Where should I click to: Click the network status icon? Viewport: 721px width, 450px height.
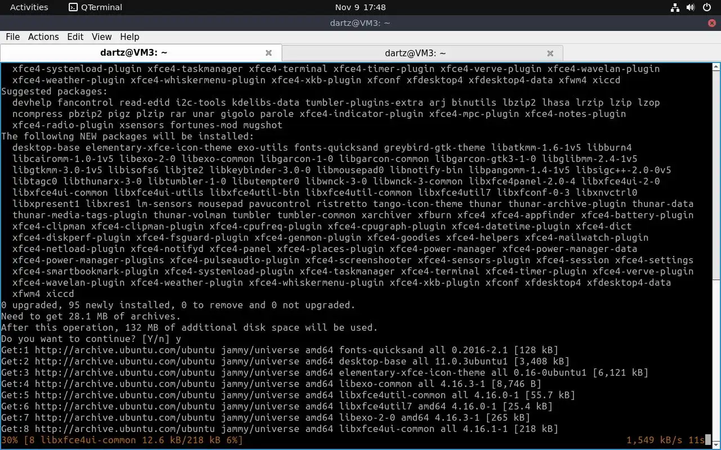point(675,7)
